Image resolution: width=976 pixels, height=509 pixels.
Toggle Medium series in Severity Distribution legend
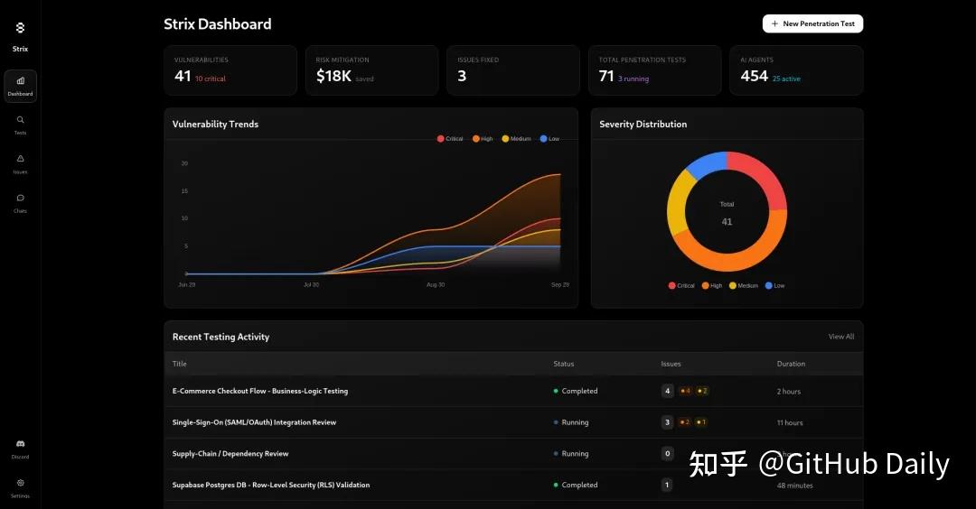point(743,285)
